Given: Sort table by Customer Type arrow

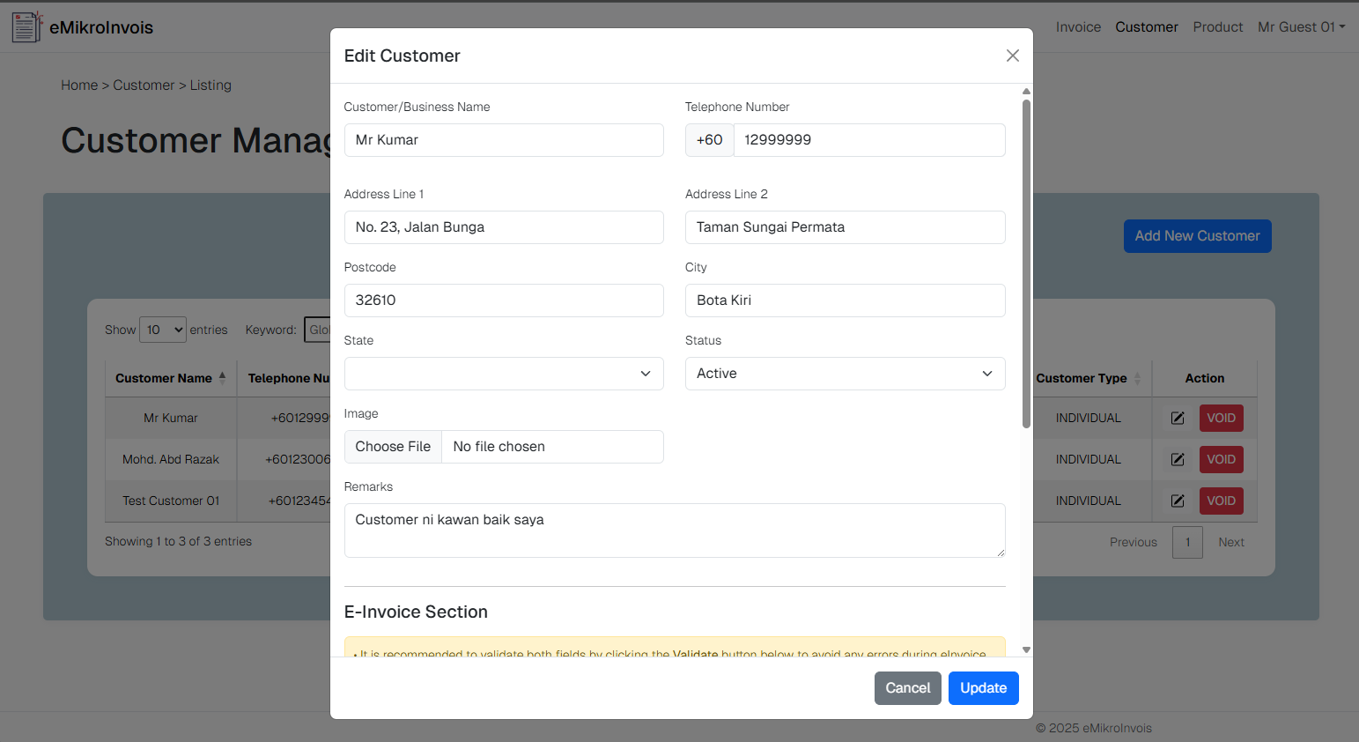Looking at the screenshot, I should pos(1137,378).
